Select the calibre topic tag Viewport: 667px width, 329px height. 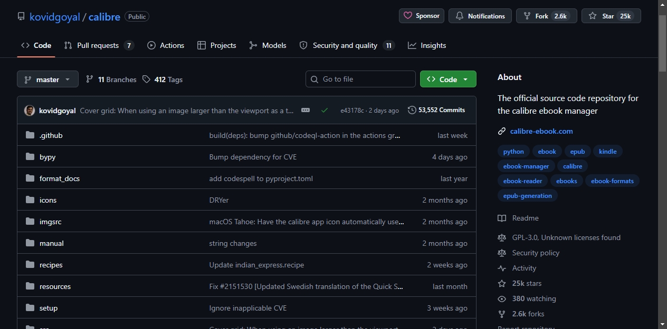[x=573, y=166]
